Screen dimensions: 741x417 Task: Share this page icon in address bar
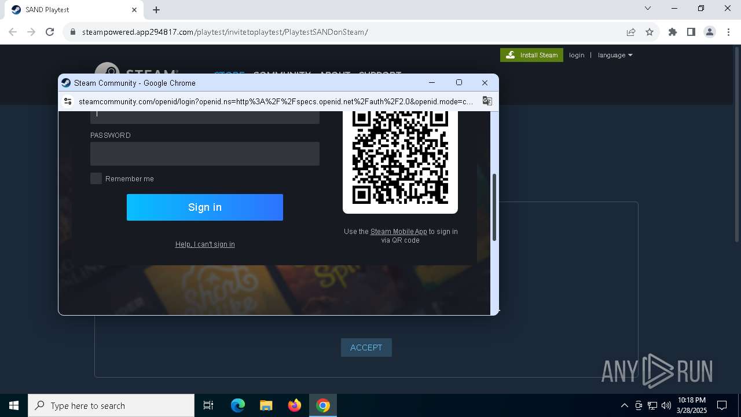pyautogui.click(x=631, y=32)
